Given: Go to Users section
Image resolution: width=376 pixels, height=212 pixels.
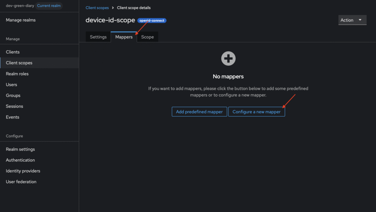Looking at the screenshot, I should click(x=11, y=85).
